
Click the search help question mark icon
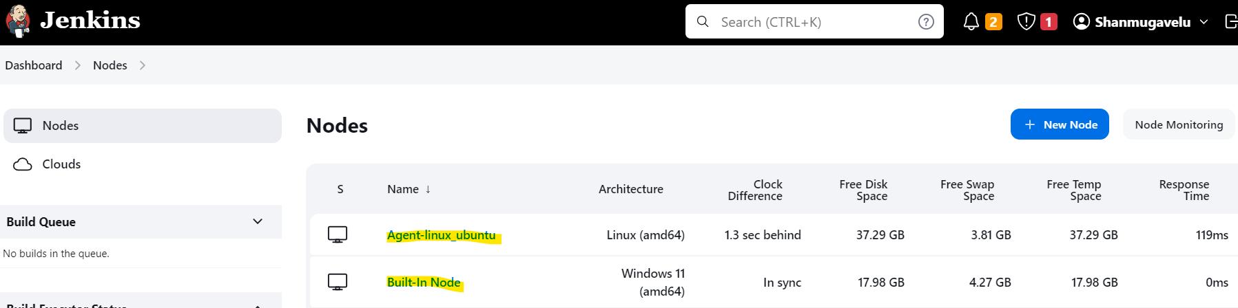click(926, 22)
